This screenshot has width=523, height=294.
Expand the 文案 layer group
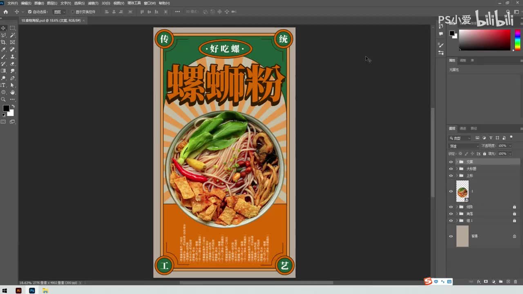pos(456,162)
